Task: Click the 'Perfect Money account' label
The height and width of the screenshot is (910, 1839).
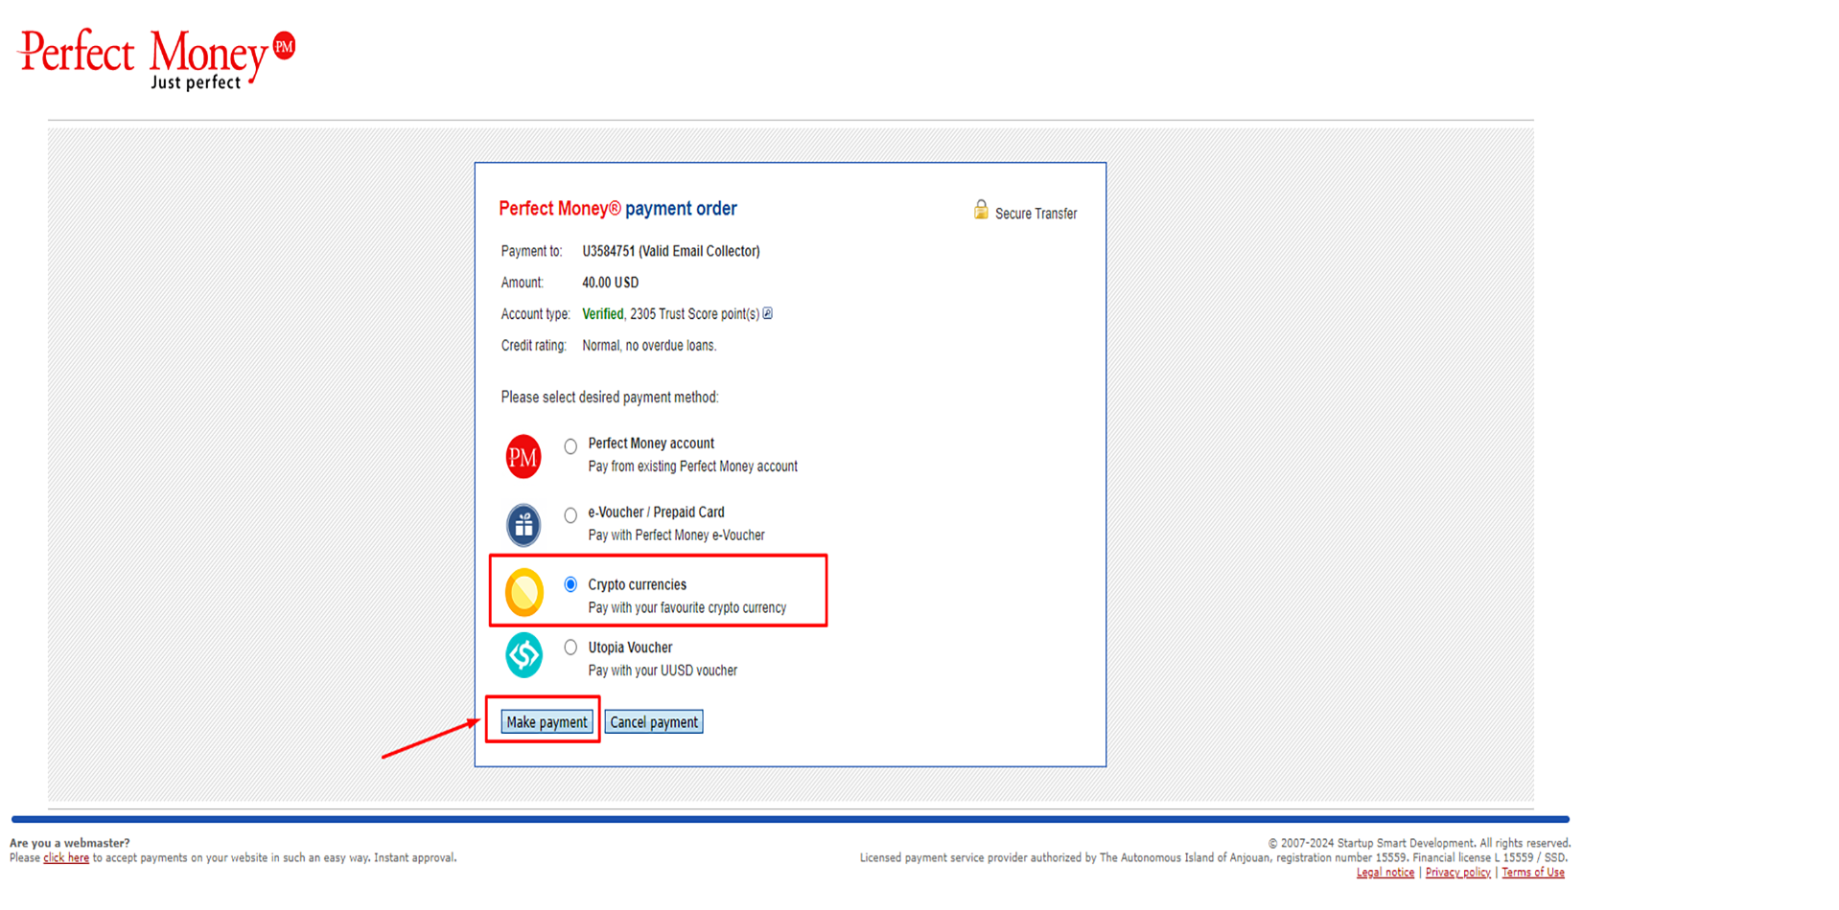Action: 651,444
